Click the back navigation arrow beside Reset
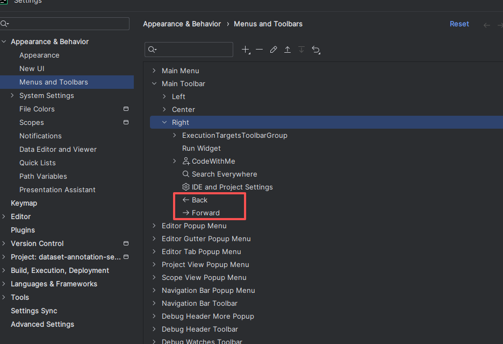Viewport: 503px width, 344px height. pos(487,25)
